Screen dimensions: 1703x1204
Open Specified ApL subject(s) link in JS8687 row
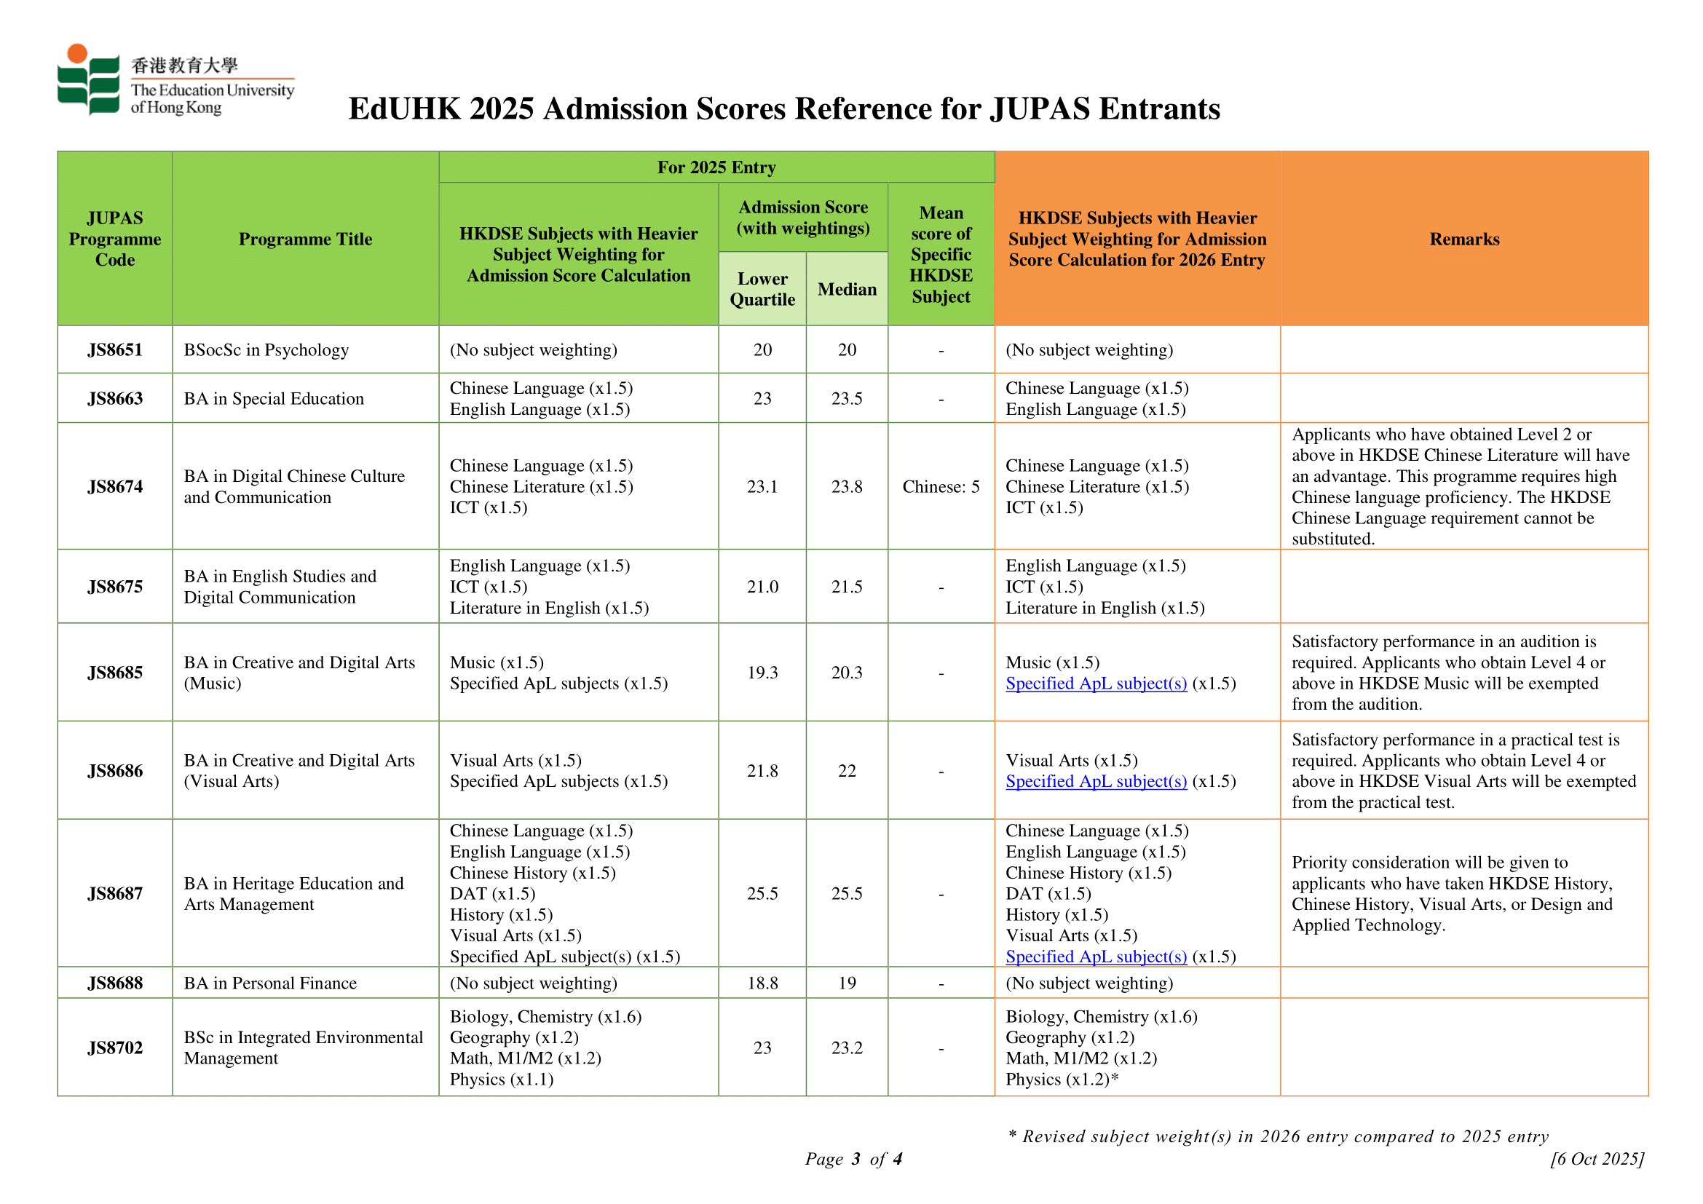pos(1097,957)
